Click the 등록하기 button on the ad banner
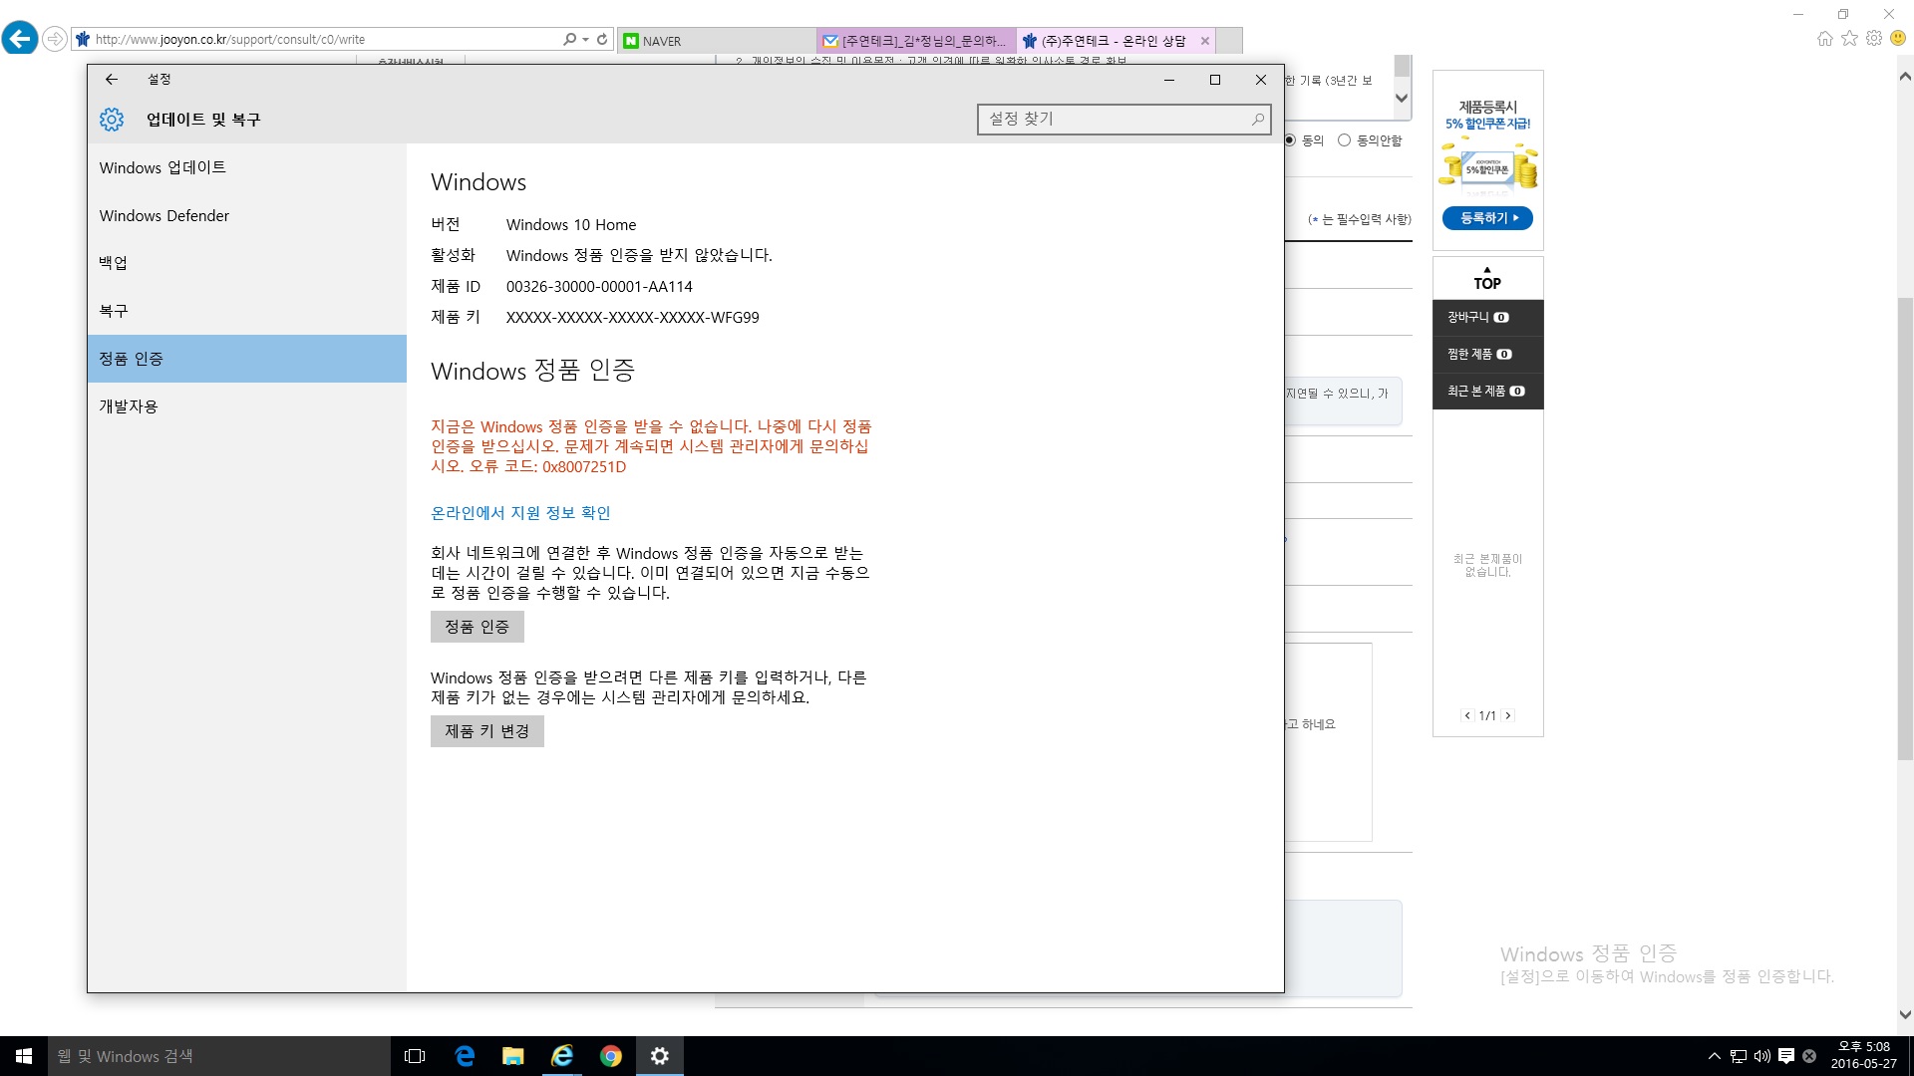Viewport: 1914px width, 1076px height. (x=1487, y=218)
